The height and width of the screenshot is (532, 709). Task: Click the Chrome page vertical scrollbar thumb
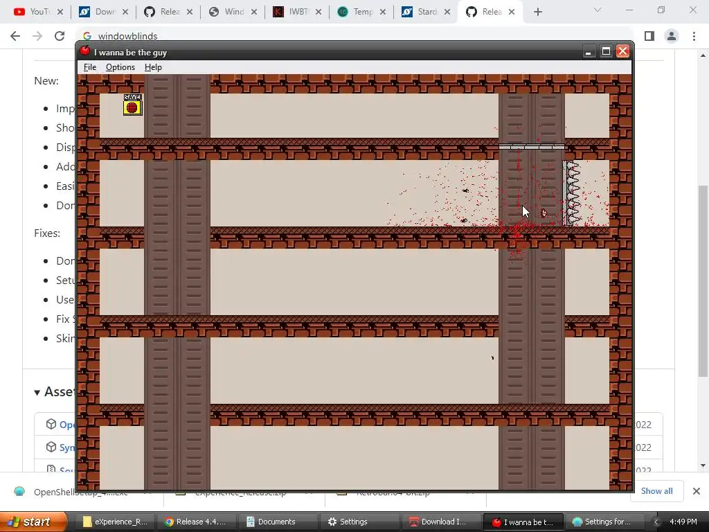(x=703, y=281)
